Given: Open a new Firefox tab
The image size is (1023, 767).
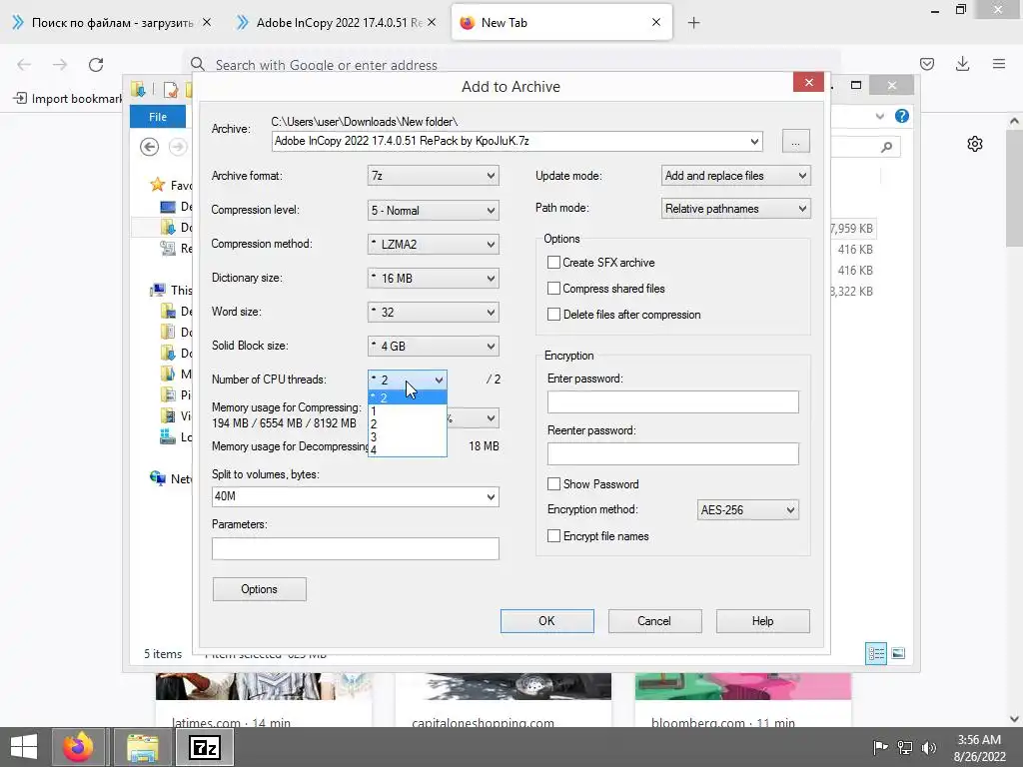Looking at the screenshot, I should [693, 23].
